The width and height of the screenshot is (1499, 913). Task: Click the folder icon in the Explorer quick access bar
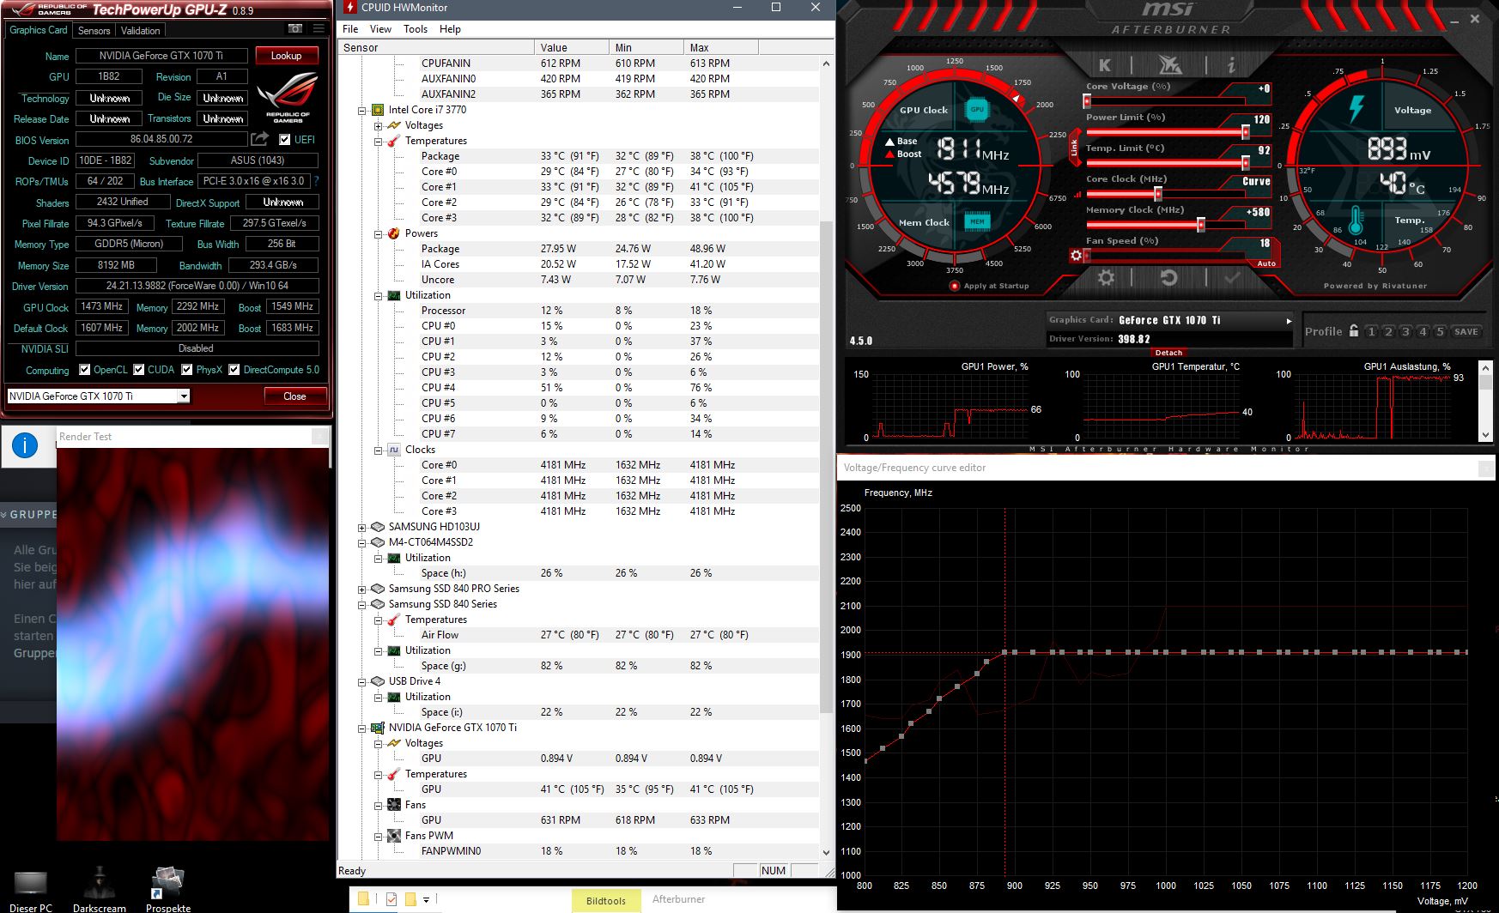point(363,899)
